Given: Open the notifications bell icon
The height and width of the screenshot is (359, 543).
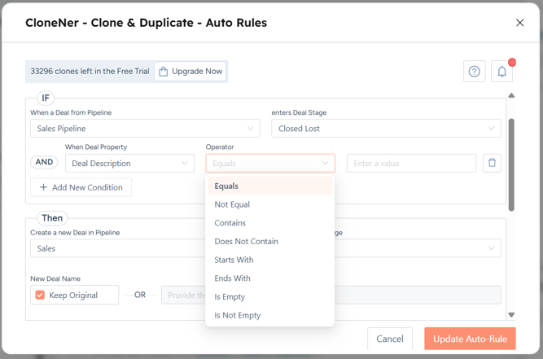Looking at the screenshot, I should (501, 72).
